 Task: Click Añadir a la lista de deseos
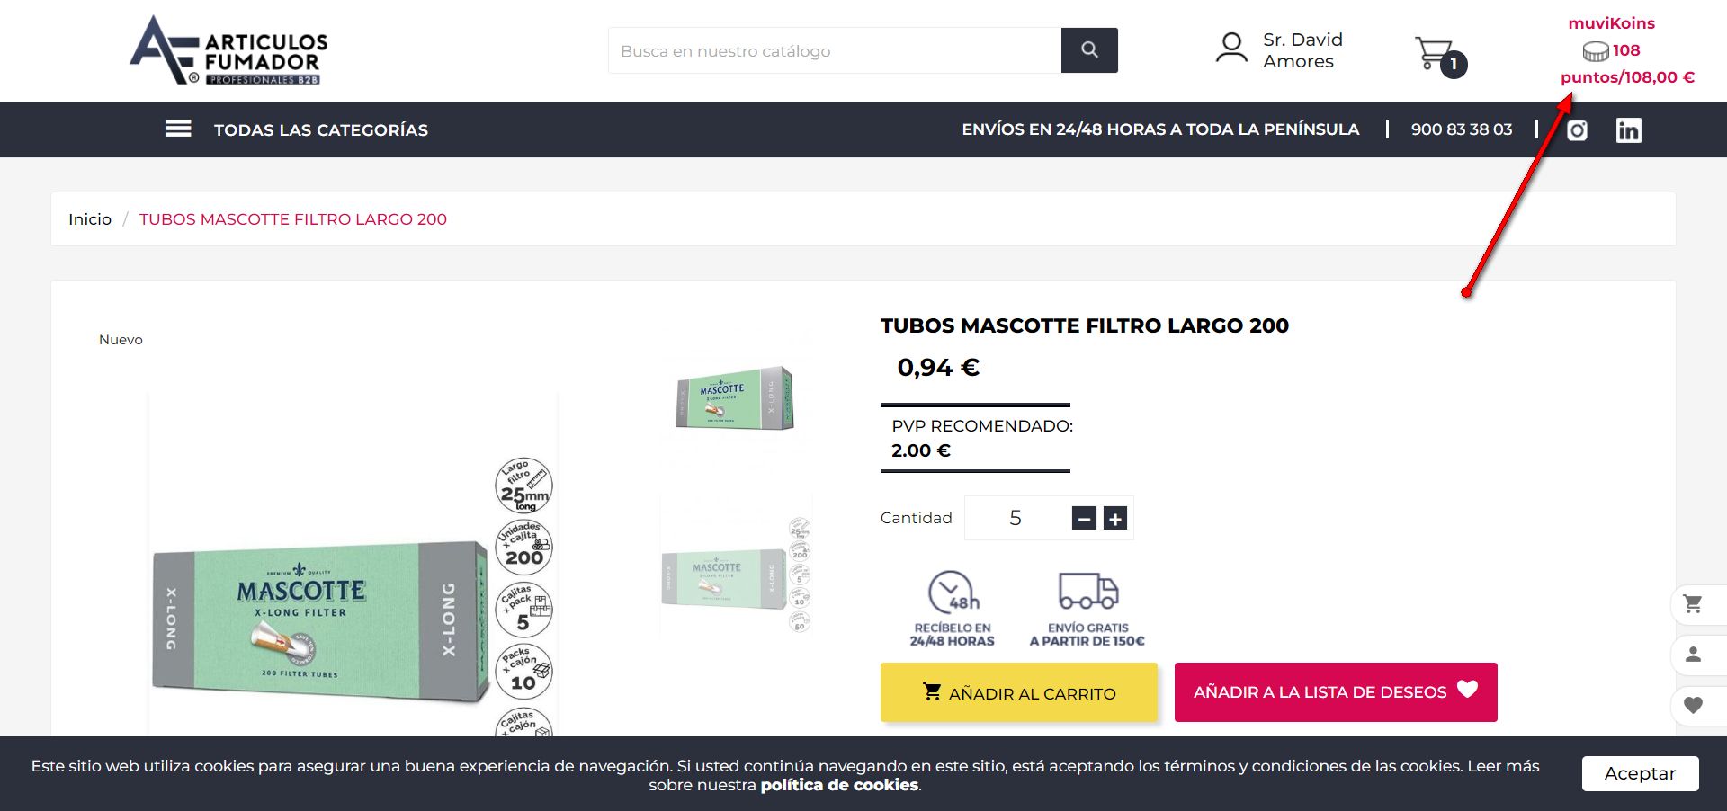(x=1336, y=692)
